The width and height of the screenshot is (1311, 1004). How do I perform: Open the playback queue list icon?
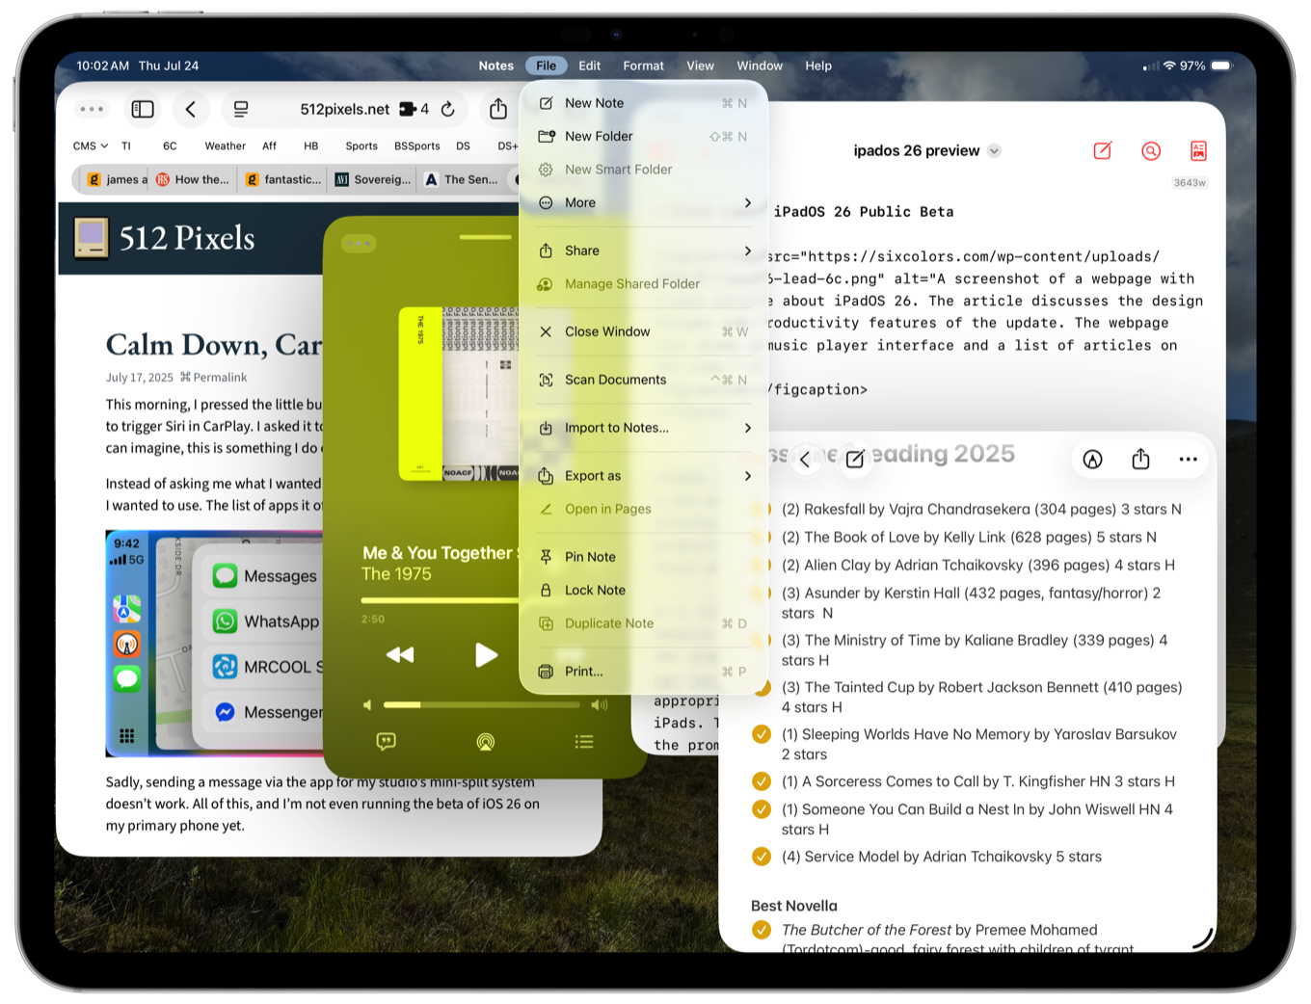584,742
